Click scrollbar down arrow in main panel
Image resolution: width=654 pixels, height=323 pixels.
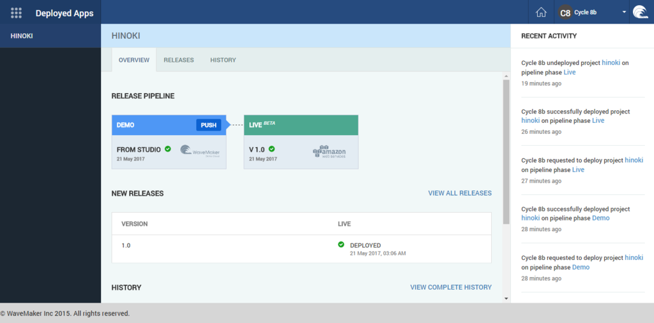coord(506,298)
